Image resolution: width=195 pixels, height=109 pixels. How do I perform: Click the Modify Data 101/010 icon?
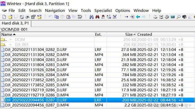(x=80, y=17)
